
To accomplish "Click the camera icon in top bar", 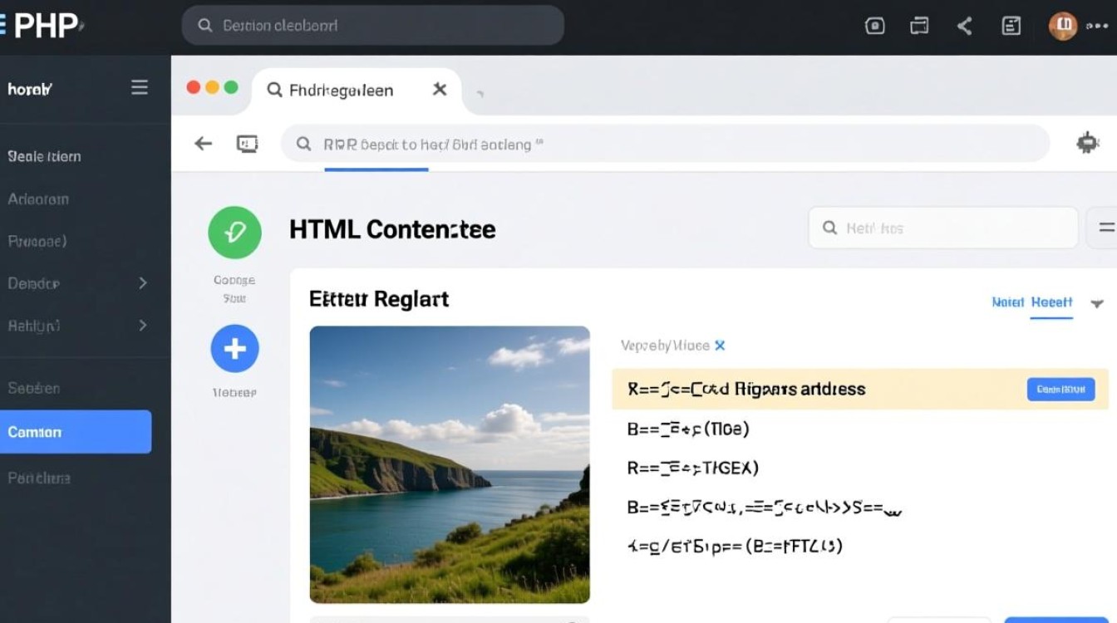I will [875, 26].
